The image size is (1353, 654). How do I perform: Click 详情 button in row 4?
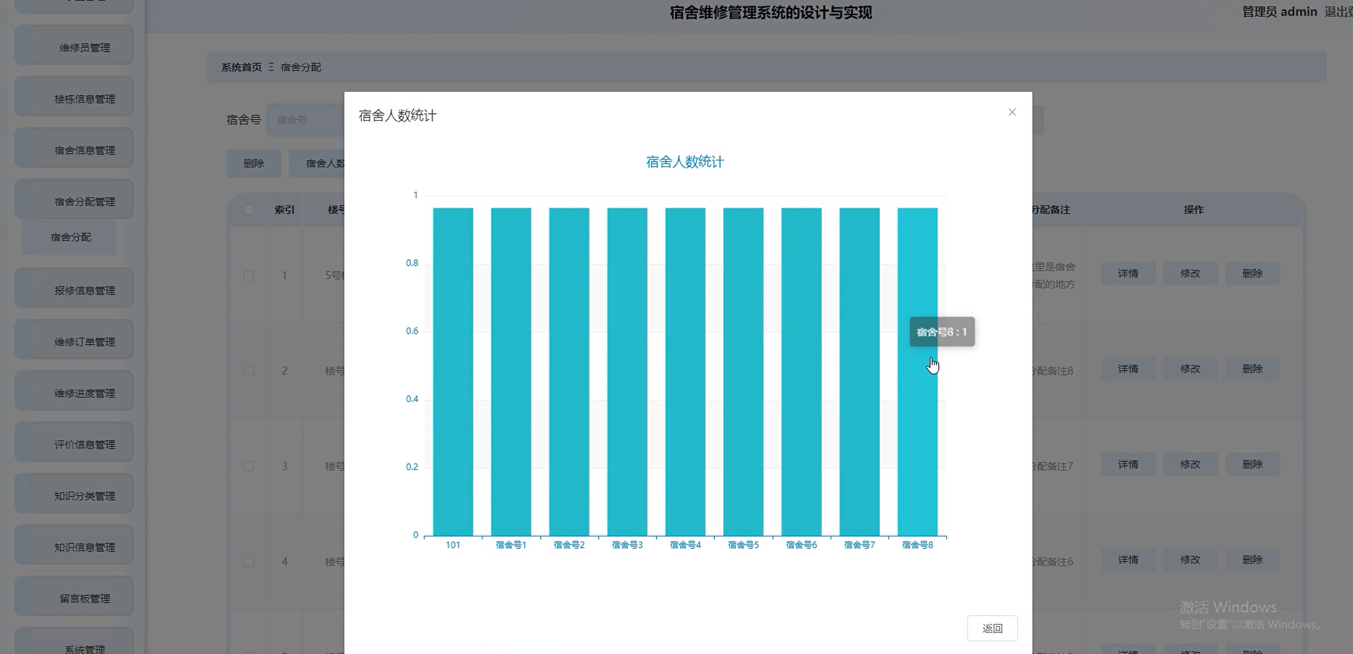[x=1128, y=560]
